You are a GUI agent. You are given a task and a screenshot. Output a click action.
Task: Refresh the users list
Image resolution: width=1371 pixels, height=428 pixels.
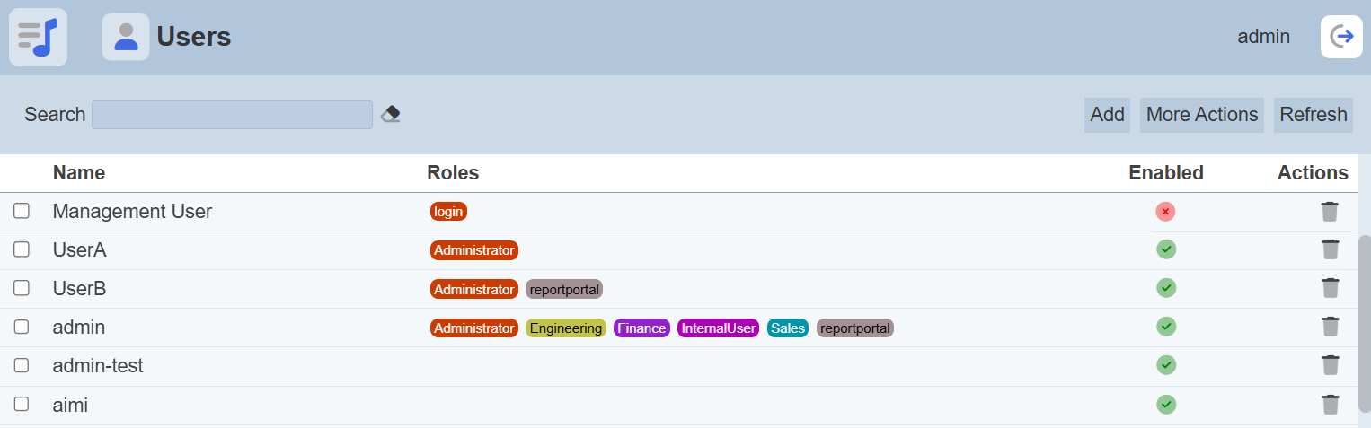click(x=1313, y=115)
